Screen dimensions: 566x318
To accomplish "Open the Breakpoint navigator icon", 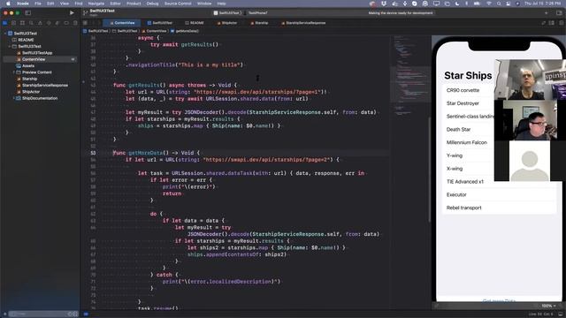I will coord(66,23).
